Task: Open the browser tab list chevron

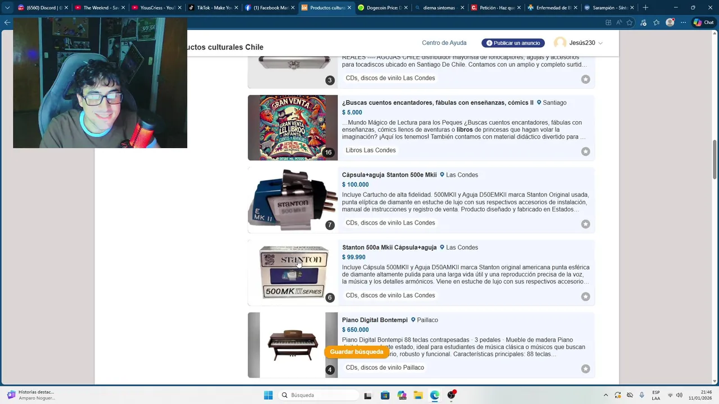Action: point(7,8)
